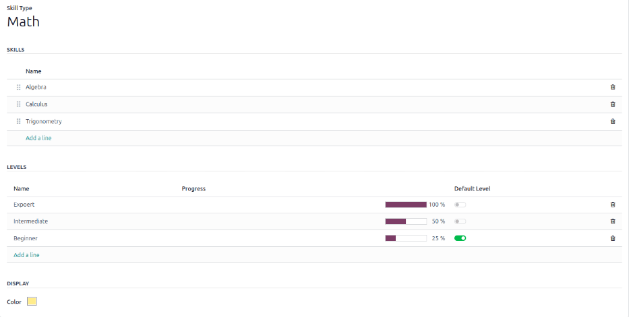Disable default level toggle for Beginner
Viewport: 629px width, 317px height.
point(460,238)
